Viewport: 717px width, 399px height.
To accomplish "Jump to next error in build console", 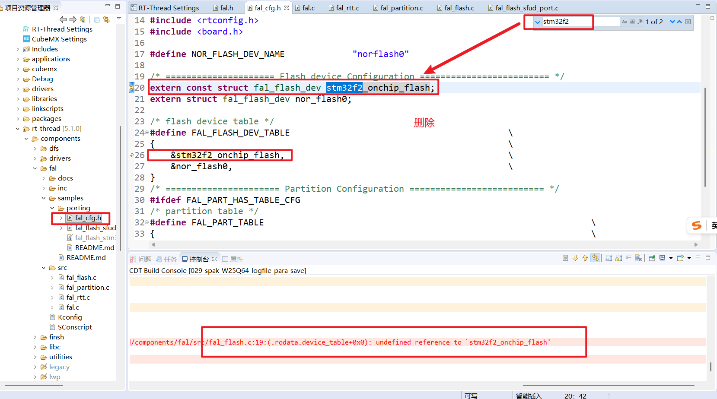I will click(575, 258).
